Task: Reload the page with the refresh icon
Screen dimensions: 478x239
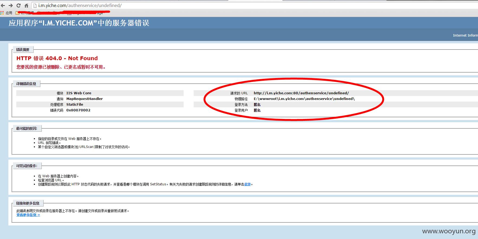Action: [x=18, y=5]
